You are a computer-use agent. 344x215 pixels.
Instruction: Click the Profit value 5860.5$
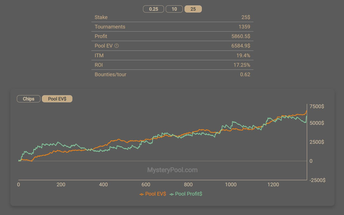(x=239, y=36)
